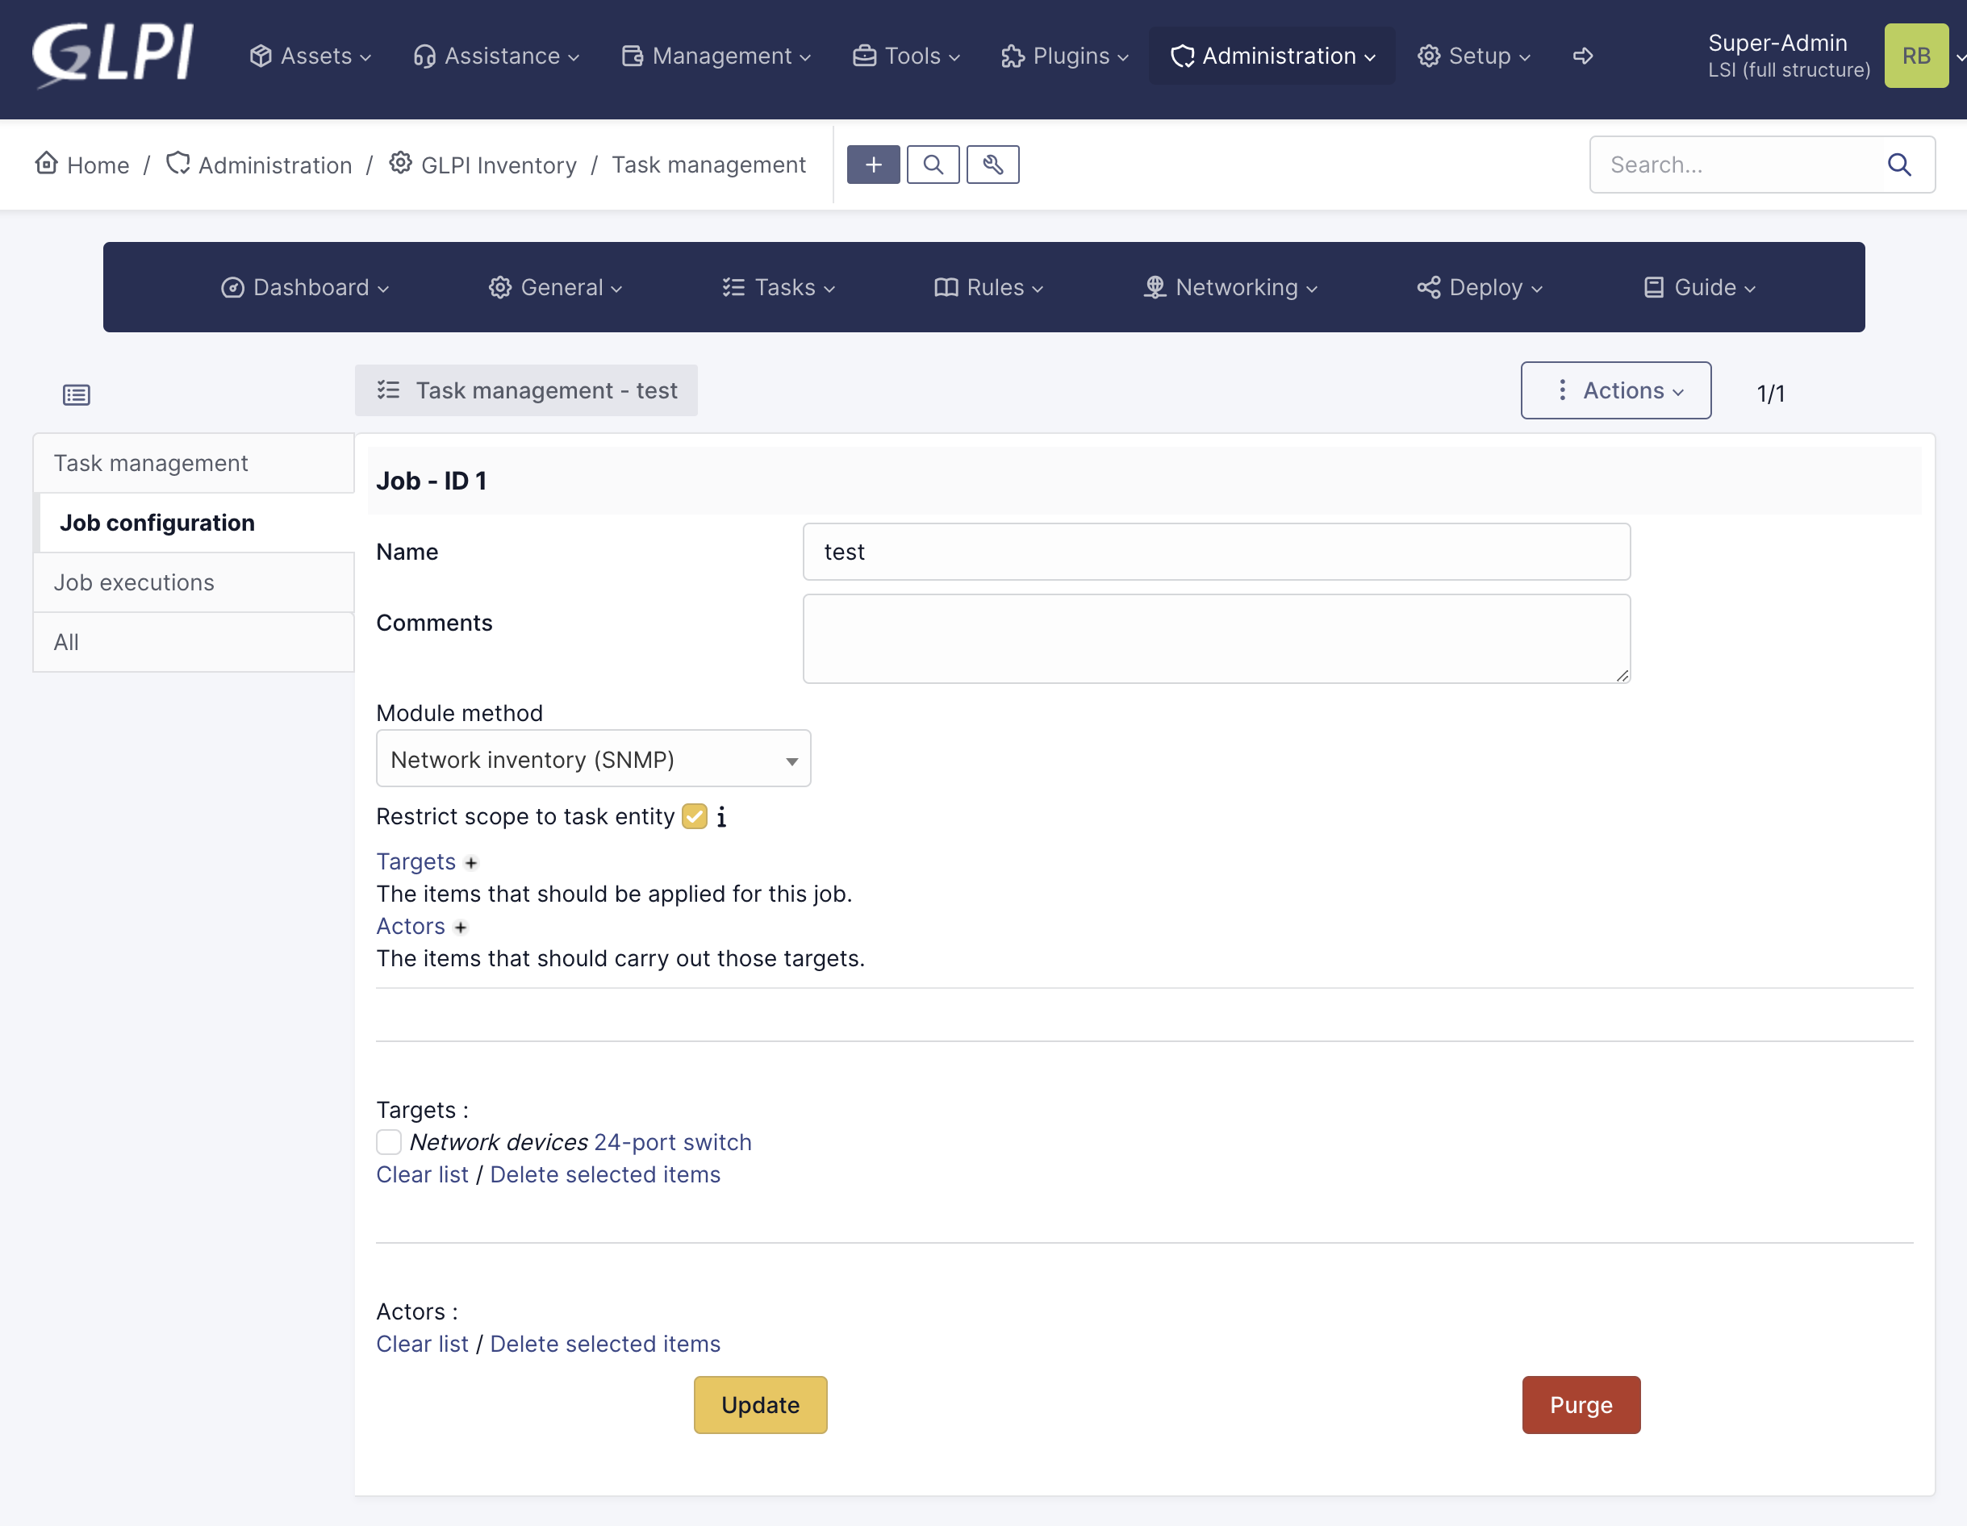The height and width of the screenshot is (1526, 1967).
Task: Click the wrench configuration icon button
Action: 992,165
